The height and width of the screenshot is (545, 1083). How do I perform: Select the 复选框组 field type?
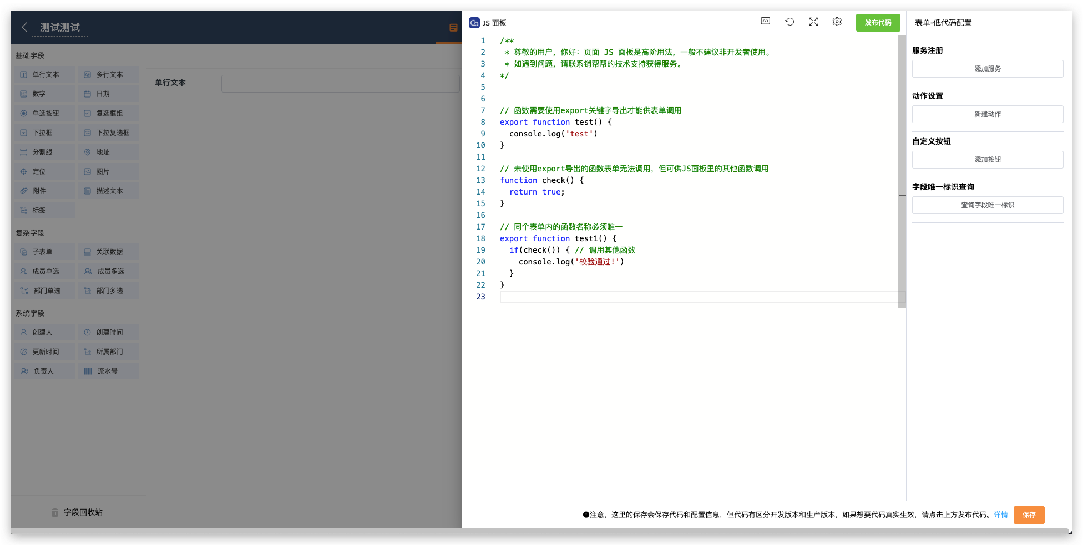pos(109,114)
